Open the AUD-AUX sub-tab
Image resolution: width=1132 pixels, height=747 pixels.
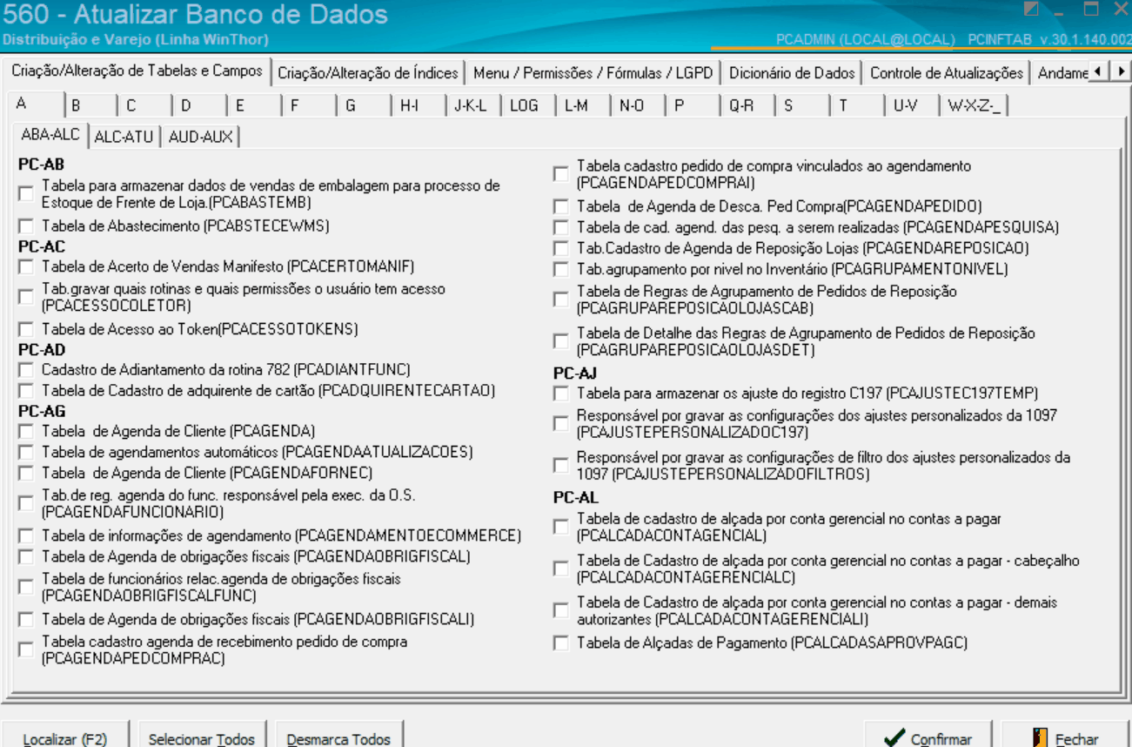(x=201, y=137)
